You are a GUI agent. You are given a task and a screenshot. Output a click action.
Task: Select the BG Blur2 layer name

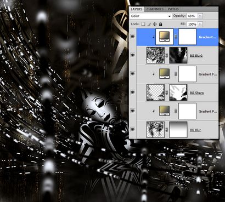(x=196, y=55)
